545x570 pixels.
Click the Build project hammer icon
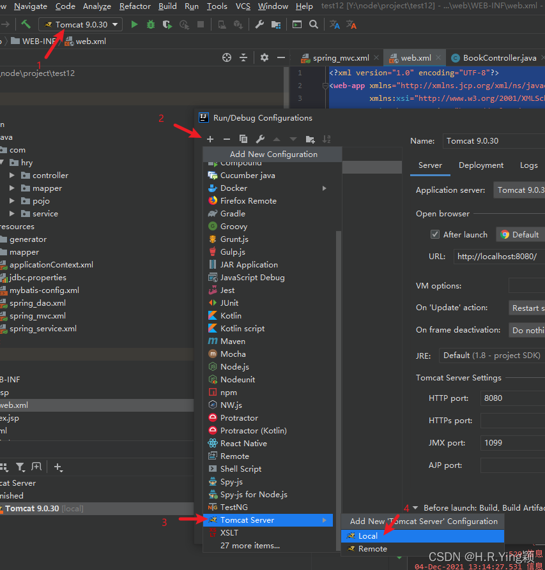coord(26,24)
